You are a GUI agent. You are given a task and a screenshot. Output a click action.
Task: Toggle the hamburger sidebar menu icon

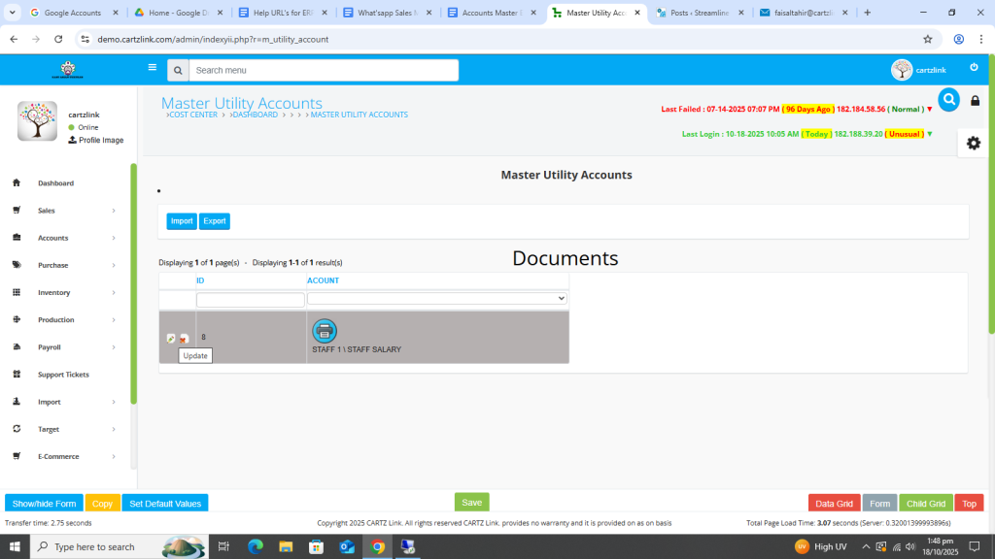153,68
